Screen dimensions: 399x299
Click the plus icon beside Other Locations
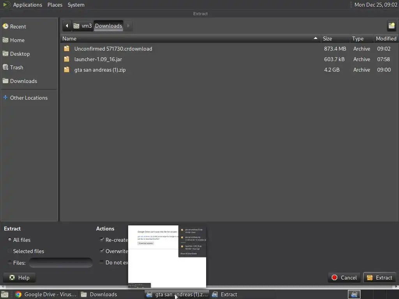5,97
